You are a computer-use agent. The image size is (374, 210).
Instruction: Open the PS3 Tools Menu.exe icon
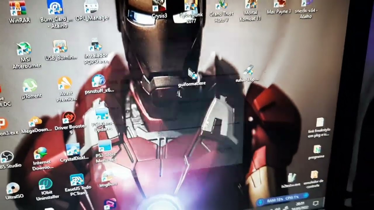pyautogui.click(x=105, y=152)
